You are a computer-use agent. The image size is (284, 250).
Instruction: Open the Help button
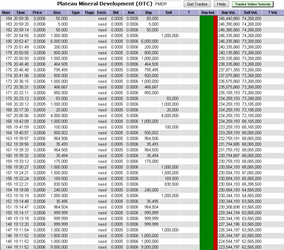pyautogui.click(x=221, y=4)
